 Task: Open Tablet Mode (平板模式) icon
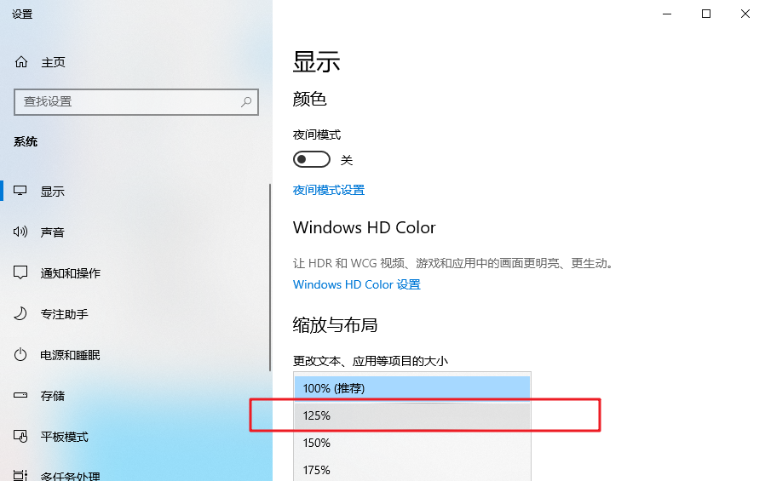click(x=21, y=437)
